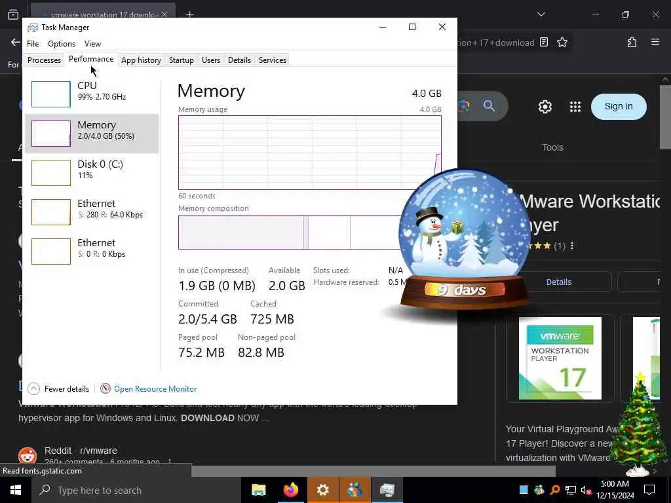671x503 pixels.
Task: Open Firefox view icon in browser tab bar
Action: pos(13,14)
